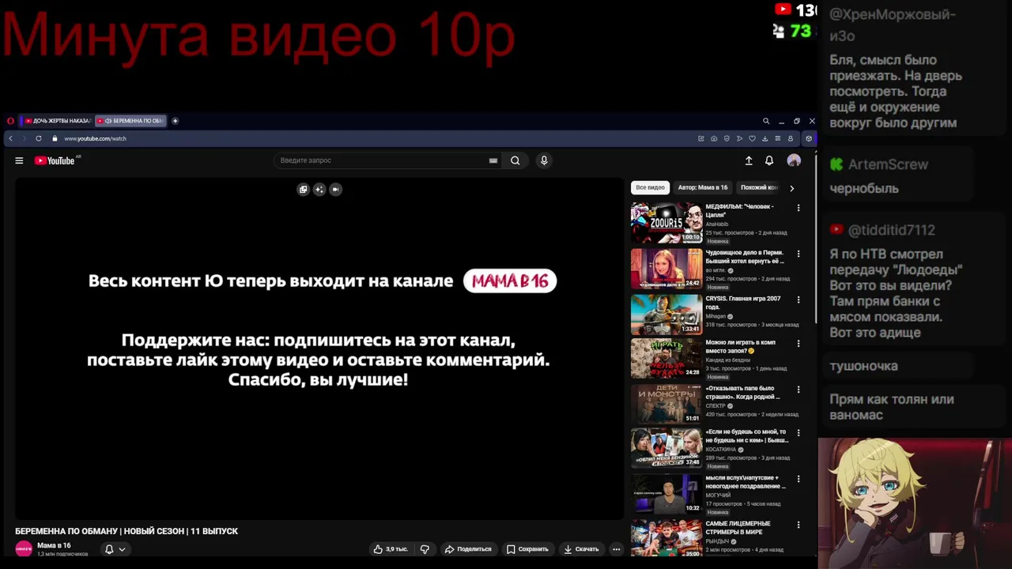Click the video pop-out overlay icon
The height and width of the screenshot is (569, 1012).
pyautogui.click(x=303, y=189)
